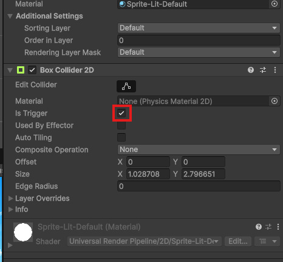Open Box Collider 2D three-dot context menu
The width and height of the screenshot is (283, 262).
point(275,70)
